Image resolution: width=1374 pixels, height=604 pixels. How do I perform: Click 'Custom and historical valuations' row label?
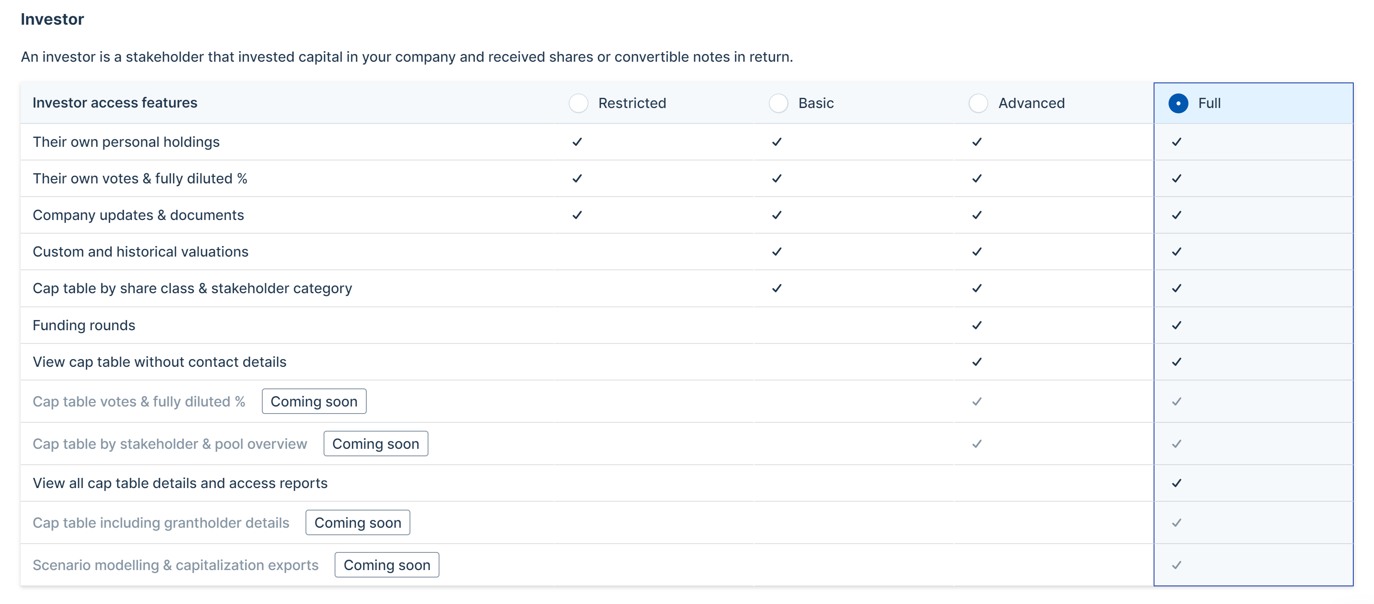coord(140,251)
